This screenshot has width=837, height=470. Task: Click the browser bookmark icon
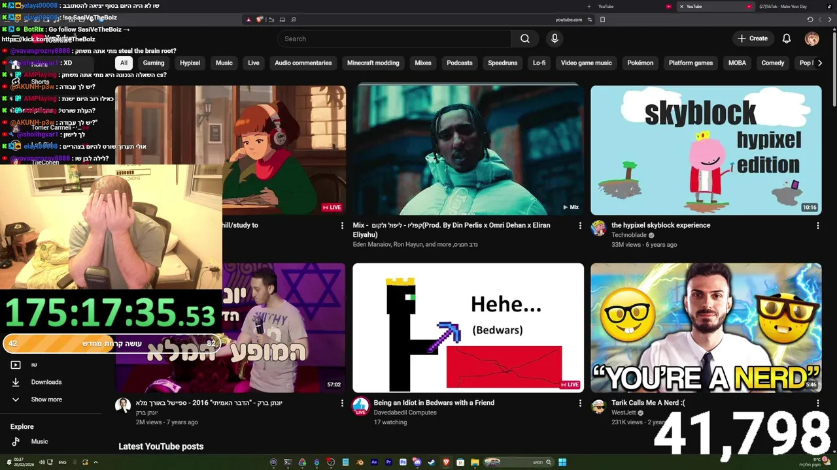pyautogui.click(x=602, y=20)
